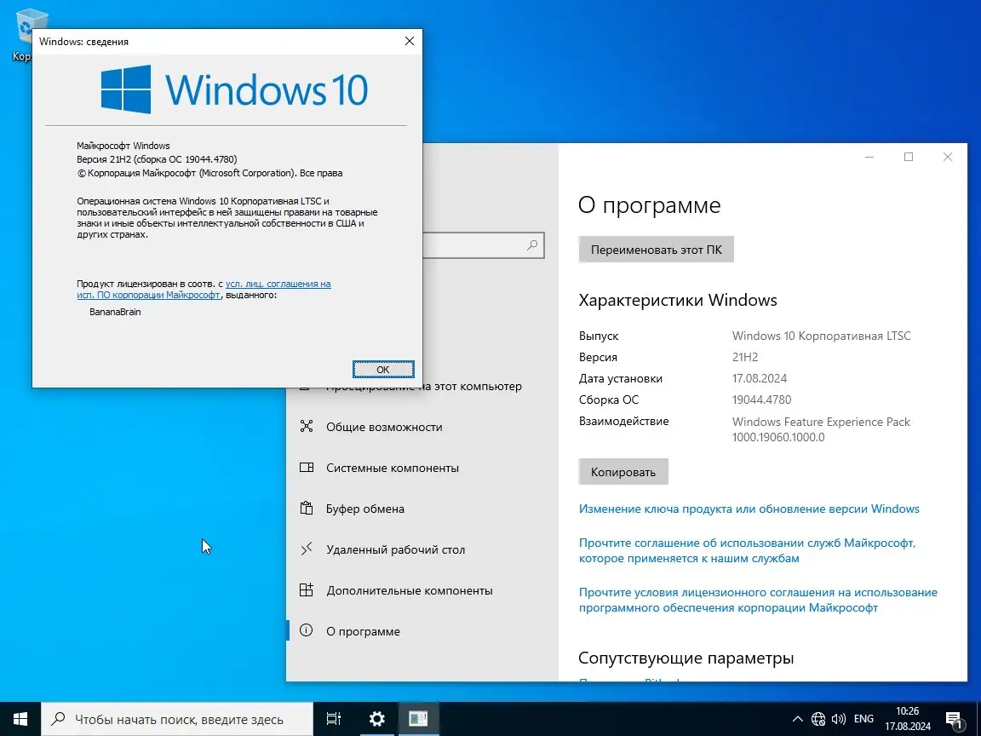Select Дополнительные компоненты in sidebar

tap(422, 590)
